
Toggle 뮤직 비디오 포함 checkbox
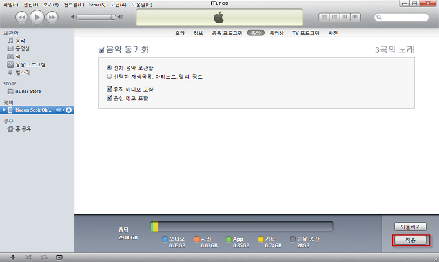coord(110,89)
